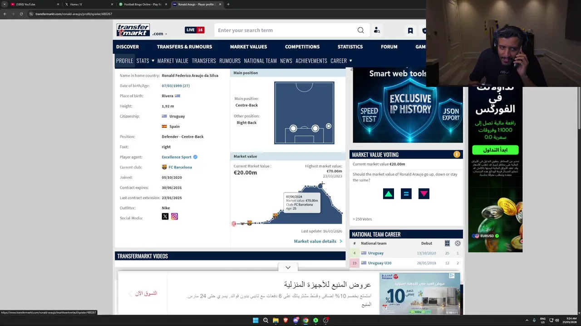581x326 pixels.
Task: Open FORUM menu
Action: (x=389, y=47)
